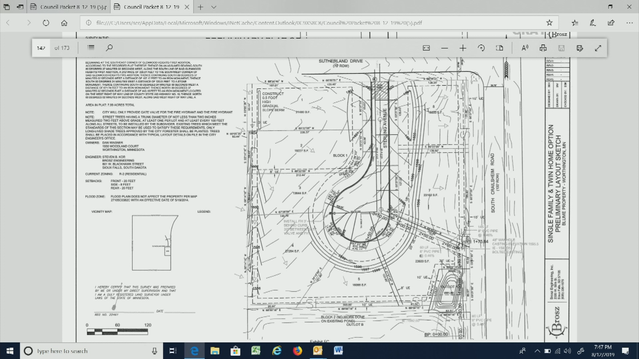Fit PDF page to width
Image resolution: width=639 pixels, height=359 pixels.
tap(426, 48)
